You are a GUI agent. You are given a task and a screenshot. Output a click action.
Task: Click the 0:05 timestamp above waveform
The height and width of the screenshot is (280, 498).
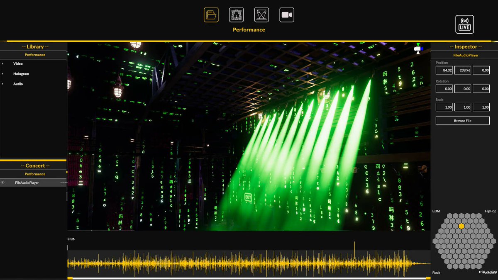(x=71, y=239)
